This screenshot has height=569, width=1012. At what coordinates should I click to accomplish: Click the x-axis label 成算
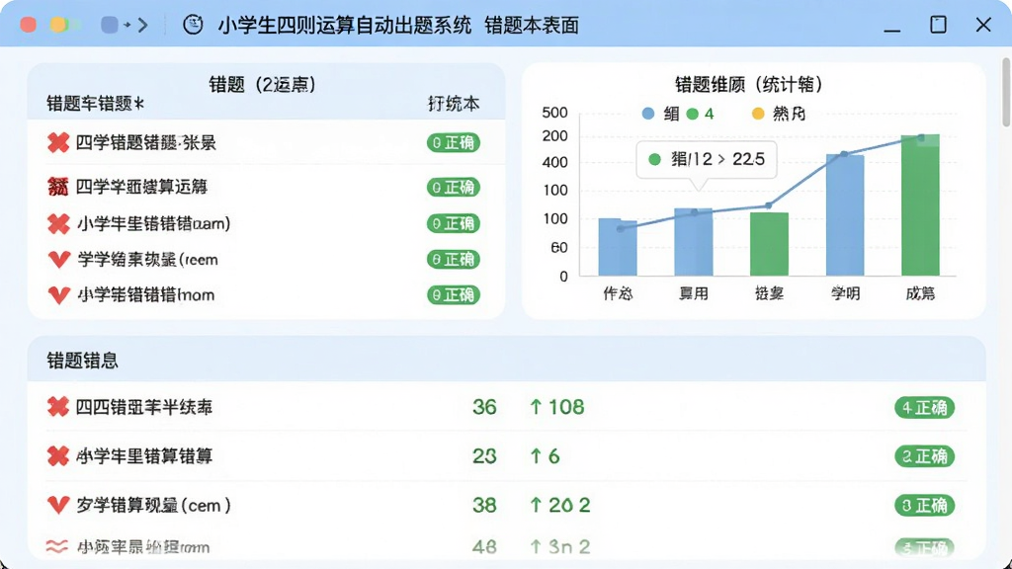920,293
